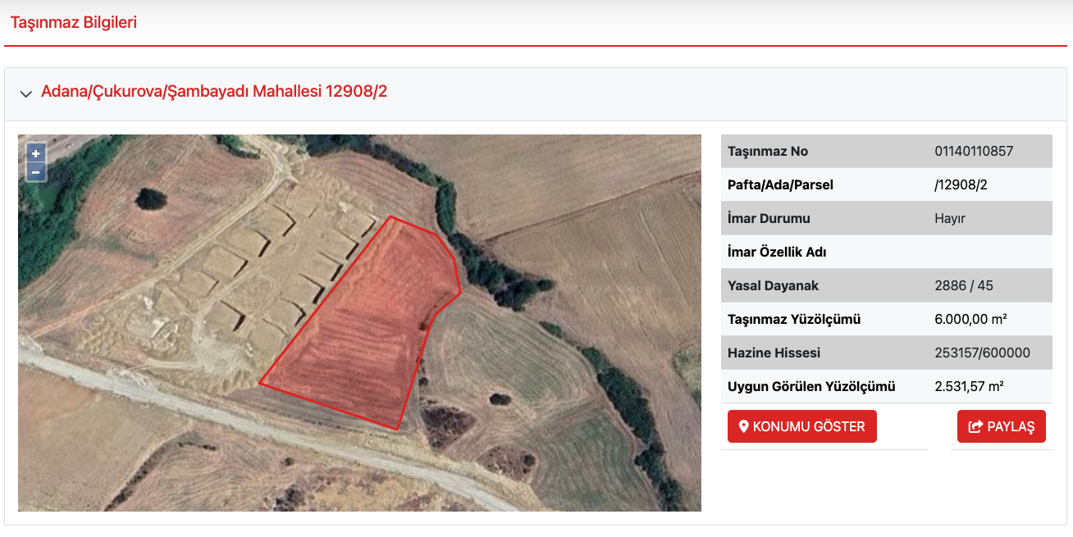Select the Pafta/Ada/Parsel value /12908/2

[x=961, y=184]
